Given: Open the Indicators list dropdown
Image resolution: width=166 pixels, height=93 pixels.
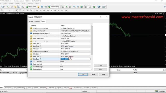Looking at the screenshot, I should [x=94, y=7].
